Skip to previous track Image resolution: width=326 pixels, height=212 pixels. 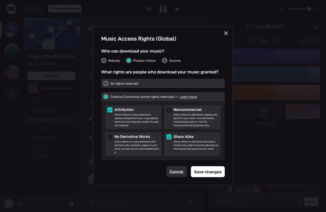click(x=149, y=9)
